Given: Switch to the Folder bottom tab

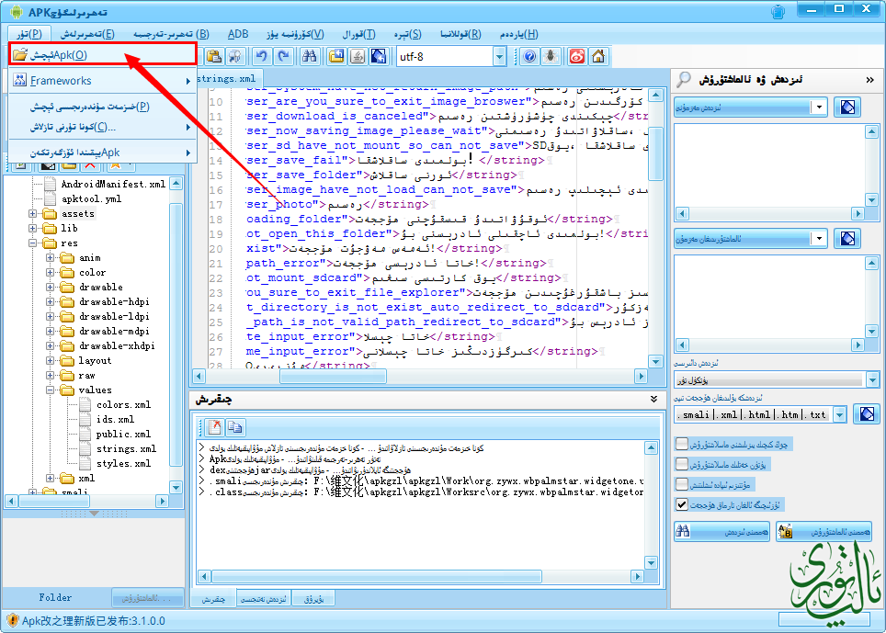Looking at the screenshot, I should 55,597.
